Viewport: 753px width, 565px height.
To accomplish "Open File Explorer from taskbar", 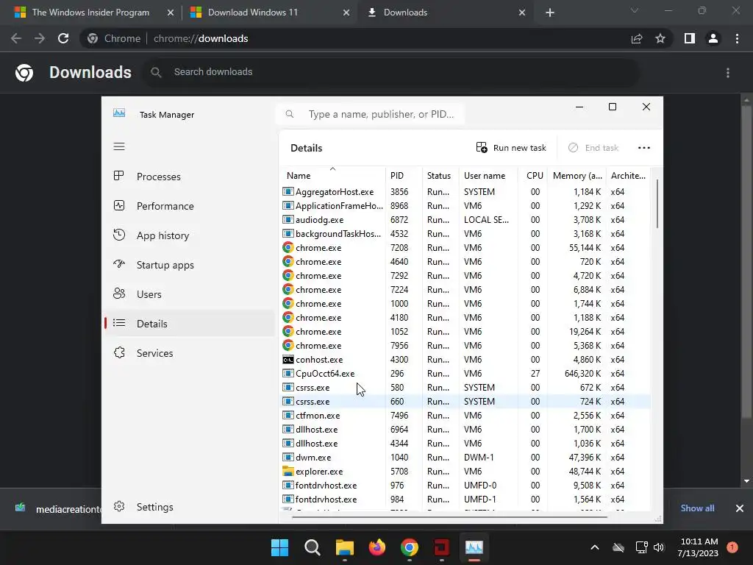I will pos(344,547).
